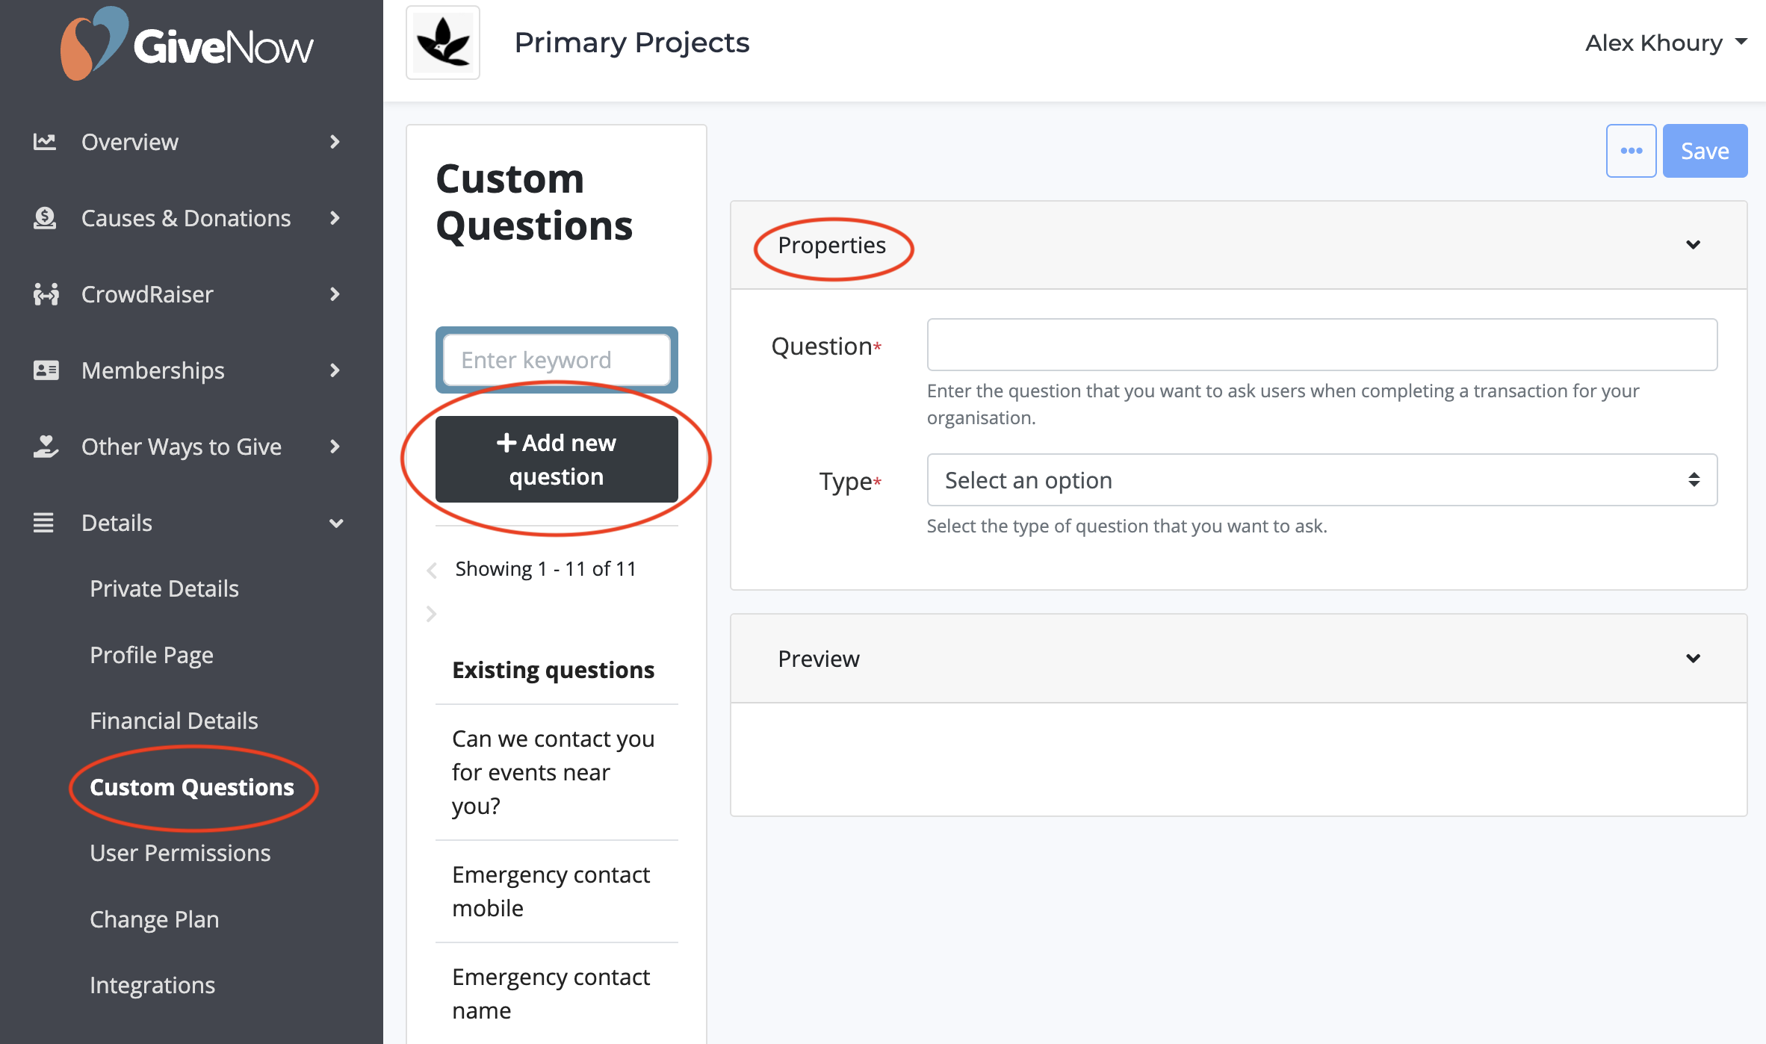Collapse the Properties panel
1766x1044 pixels.
pyautogui.click(x=1694, y=244)
